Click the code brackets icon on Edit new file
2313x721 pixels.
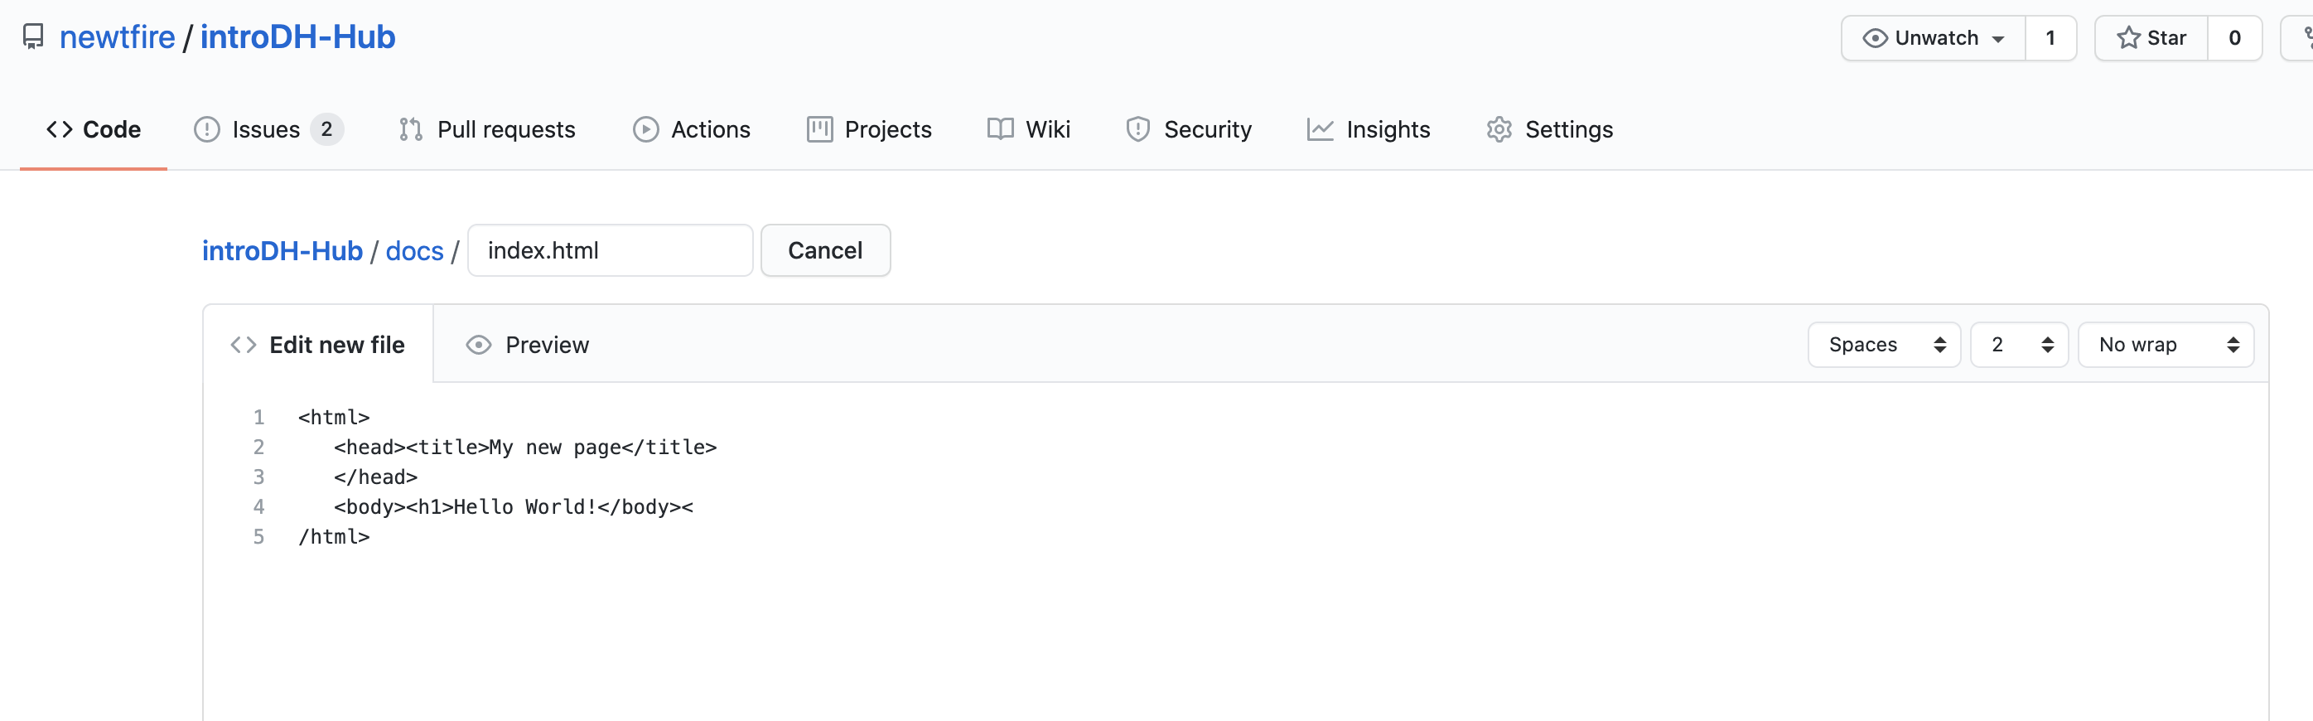(x=242, y=344)
